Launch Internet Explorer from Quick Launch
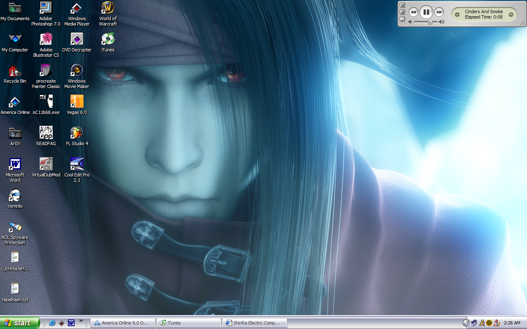The height and width of the screenshot is (329, 527). point(52,323)
